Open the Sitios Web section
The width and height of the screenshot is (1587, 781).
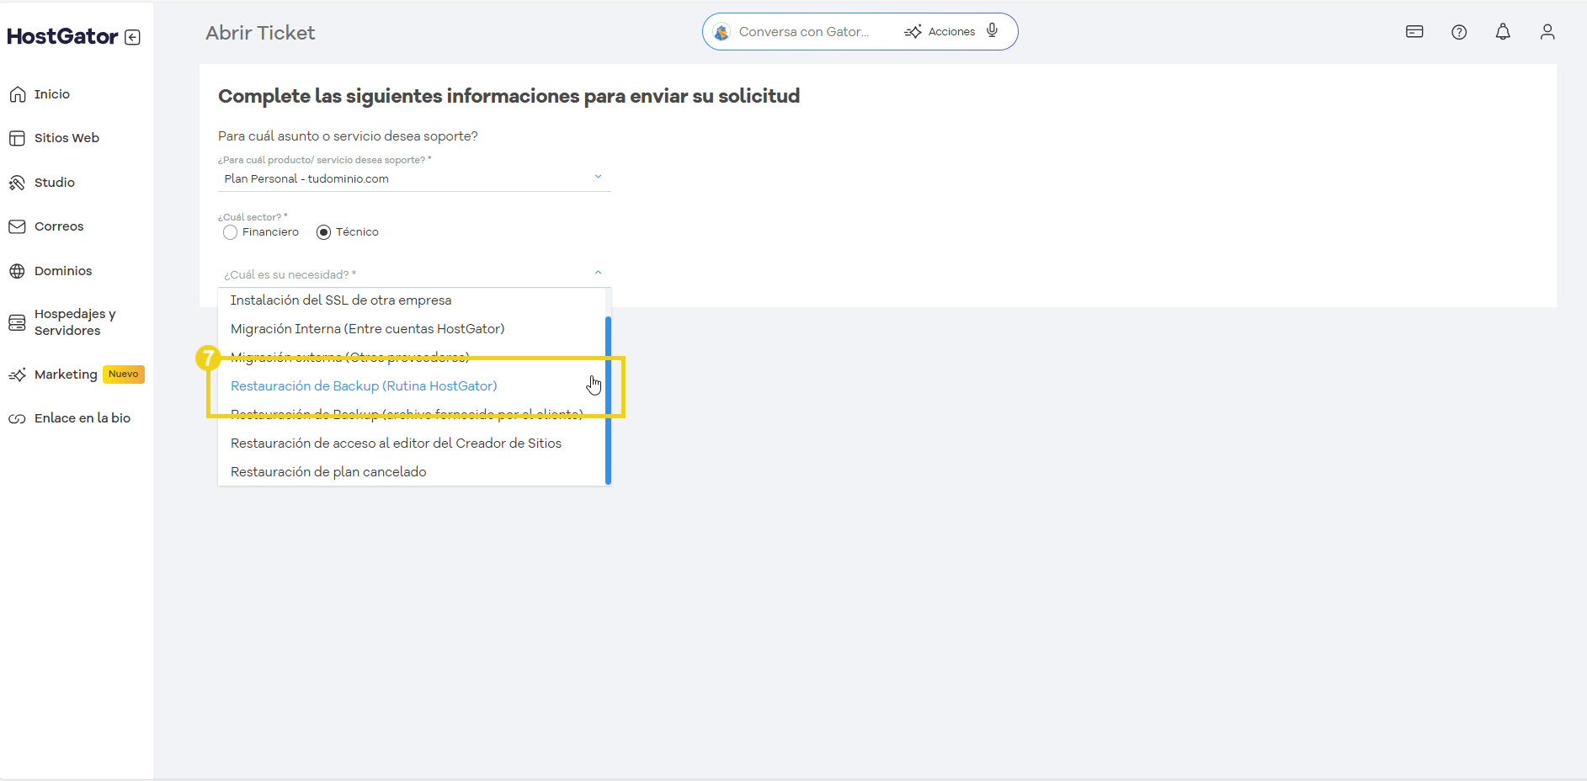[67, 137]
